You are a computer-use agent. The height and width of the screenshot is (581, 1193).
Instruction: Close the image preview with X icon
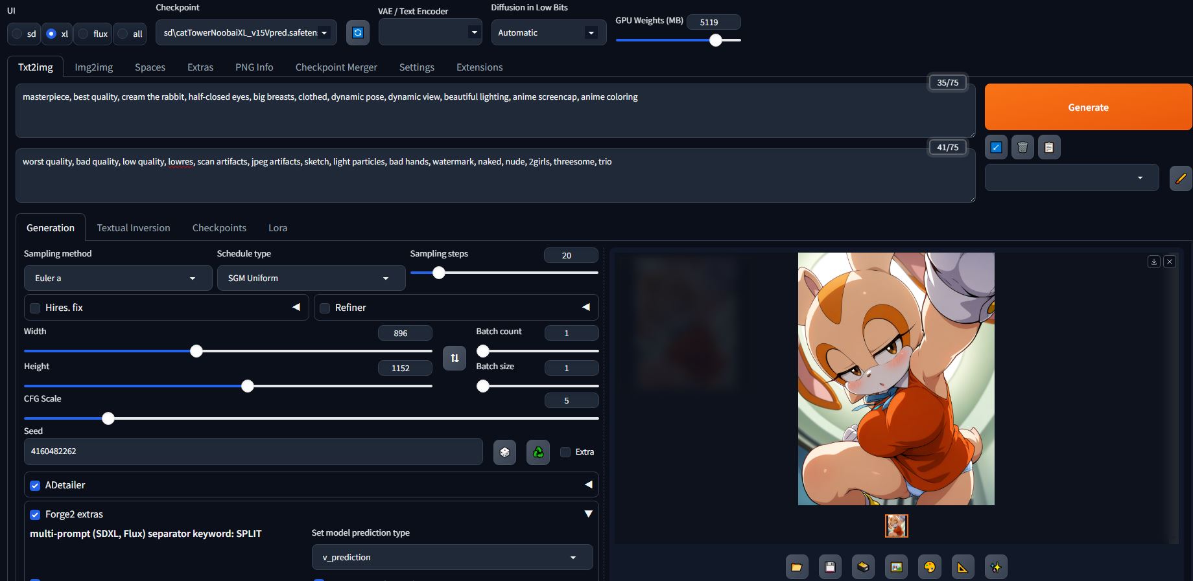pyautogui.click(x=1170, y=262)
